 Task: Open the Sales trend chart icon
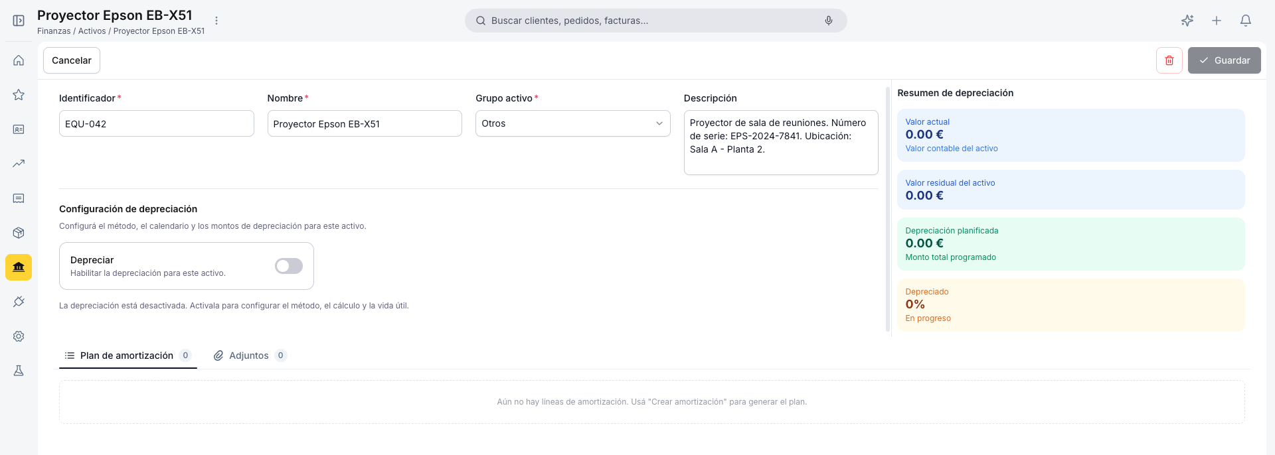(19, 164)
